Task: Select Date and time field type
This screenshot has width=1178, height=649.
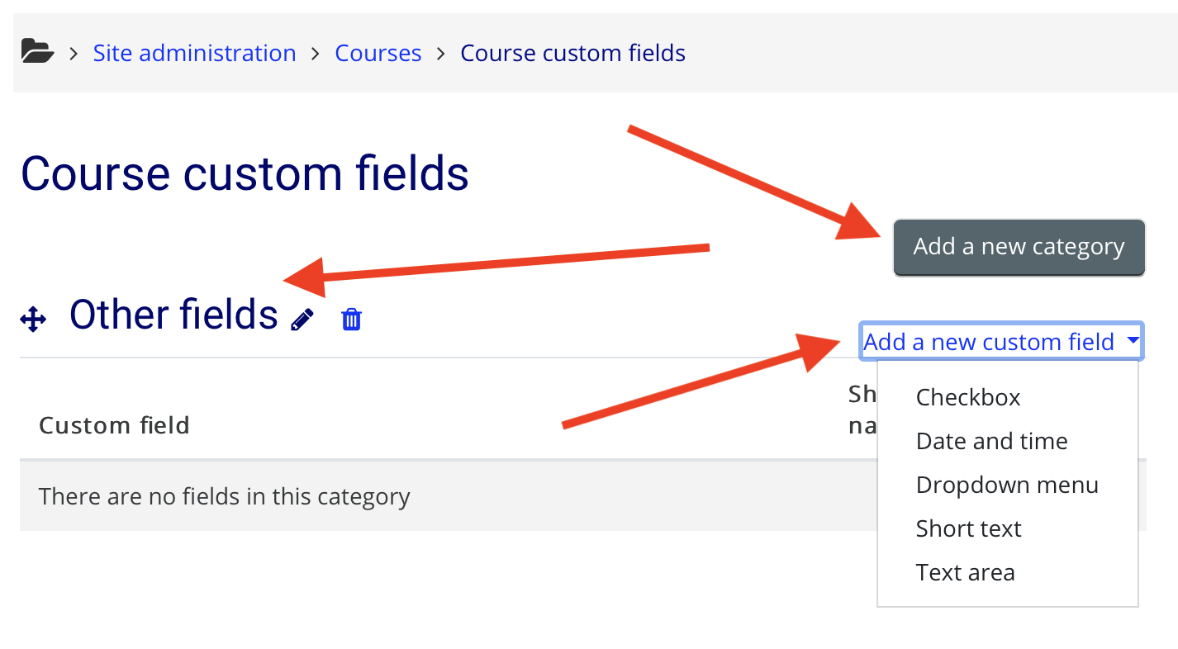Action: (991, 441)
